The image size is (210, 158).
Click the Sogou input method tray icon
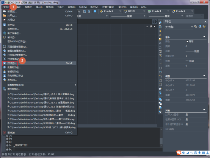(x=179, y=153)
